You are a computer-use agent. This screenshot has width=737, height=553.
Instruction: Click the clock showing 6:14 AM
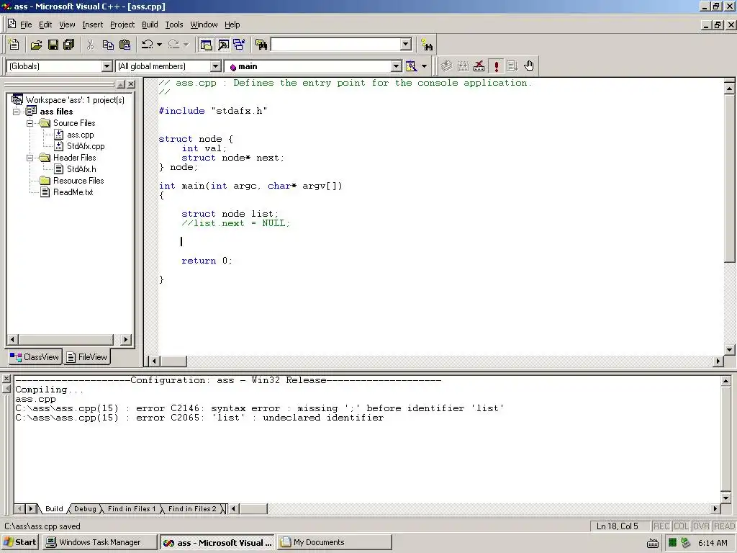click(x=713, y=543)
